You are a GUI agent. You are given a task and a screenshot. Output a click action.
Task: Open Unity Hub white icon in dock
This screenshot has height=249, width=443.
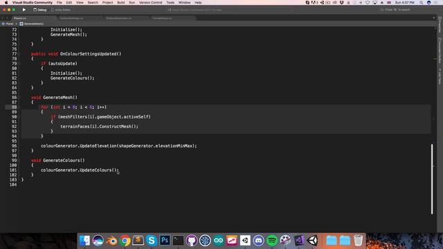pyautogui.click(x=245, y=241)
